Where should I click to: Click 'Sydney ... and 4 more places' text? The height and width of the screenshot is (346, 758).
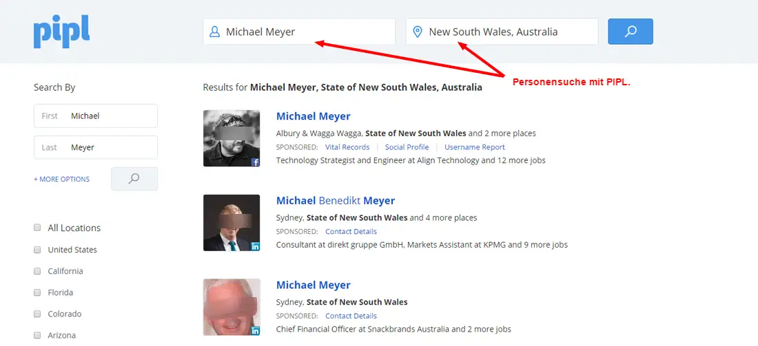click(376, 217)
